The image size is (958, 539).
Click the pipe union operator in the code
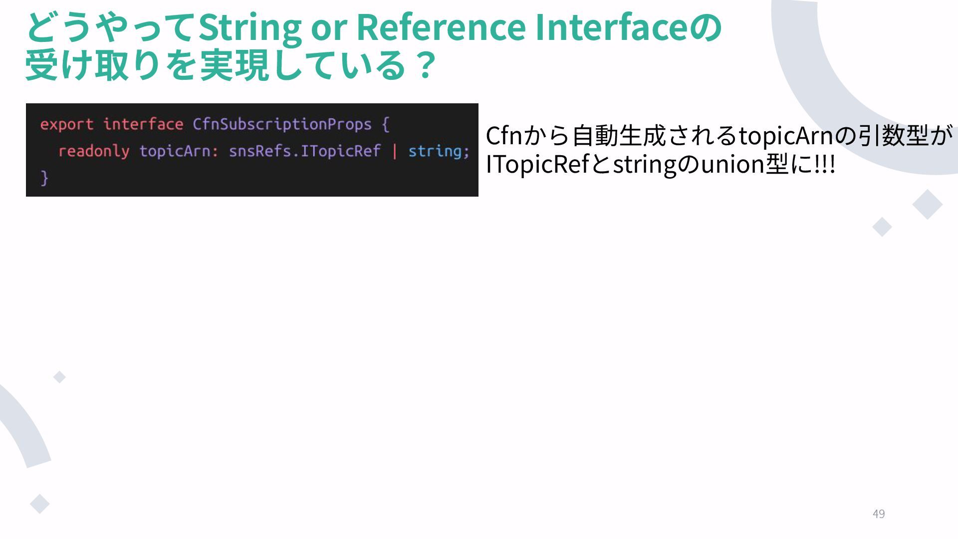point(394,151)
